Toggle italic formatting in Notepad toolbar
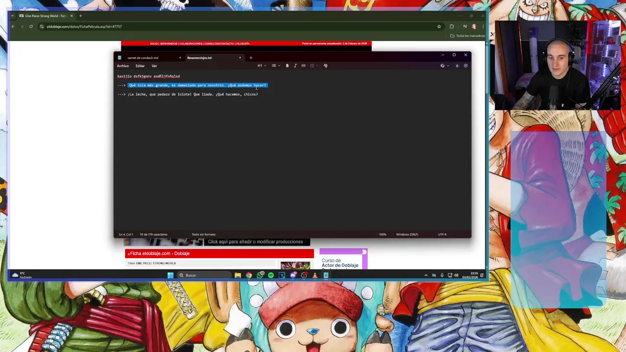The image size is (626, 352). pyautogui.click(x=295, y=66)
